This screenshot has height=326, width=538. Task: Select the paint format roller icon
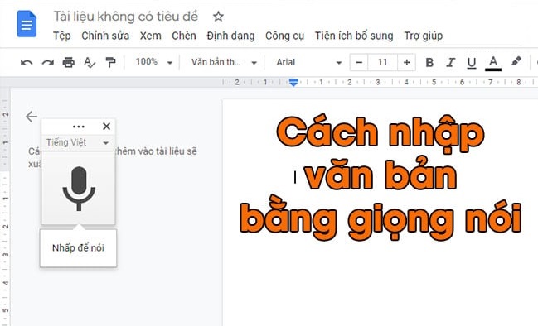point(110,62)
